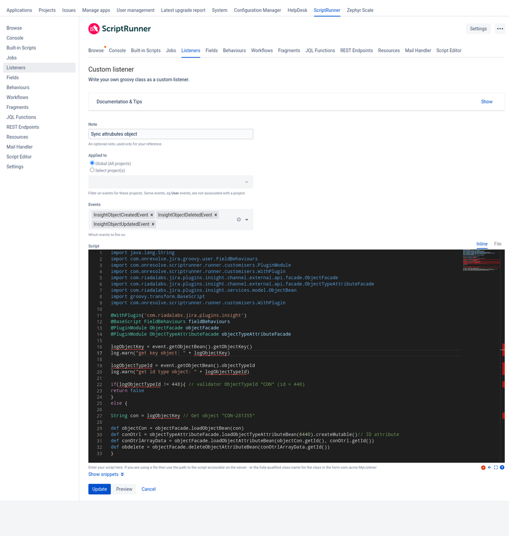This screenshot has height=536, width=509.
Task: Remove the InsightObjectCreatedEvent tag
Action: point(152,215)
